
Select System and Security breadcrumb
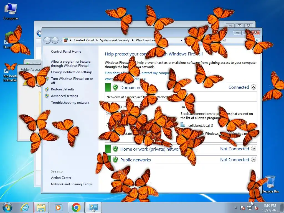(115, 40)
